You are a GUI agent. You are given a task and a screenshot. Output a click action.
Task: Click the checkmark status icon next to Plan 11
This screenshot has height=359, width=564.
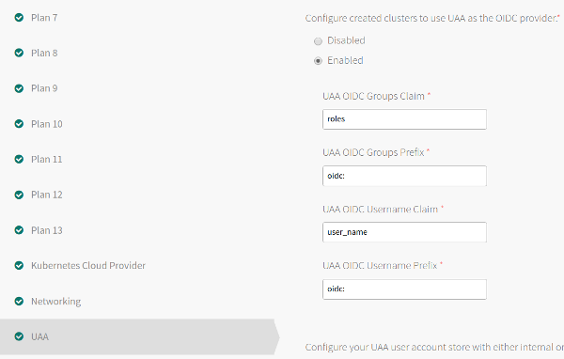(x=19, y=159)
